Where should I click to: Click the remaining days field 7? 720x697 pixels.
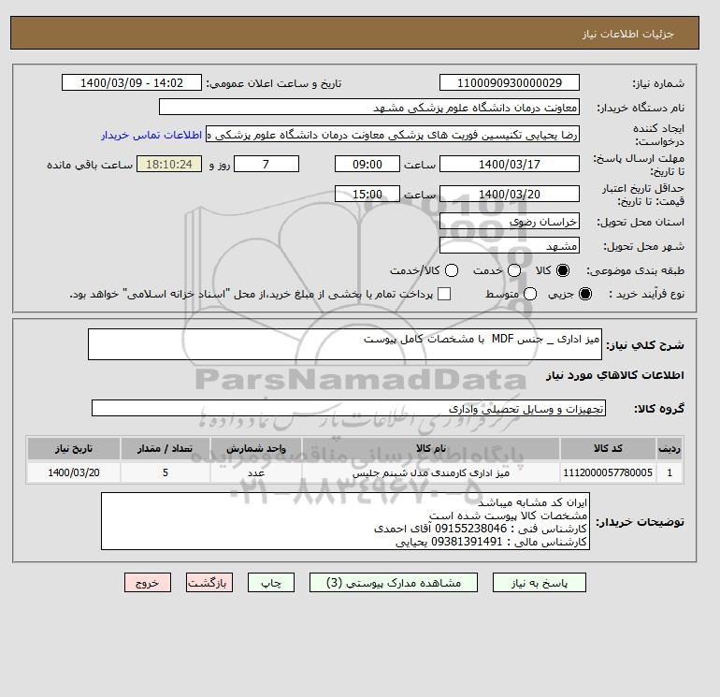coord(266,164)
